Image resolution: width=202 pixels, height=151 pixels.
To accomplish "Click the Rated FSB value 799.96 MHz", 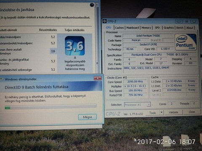I will 135,95.
